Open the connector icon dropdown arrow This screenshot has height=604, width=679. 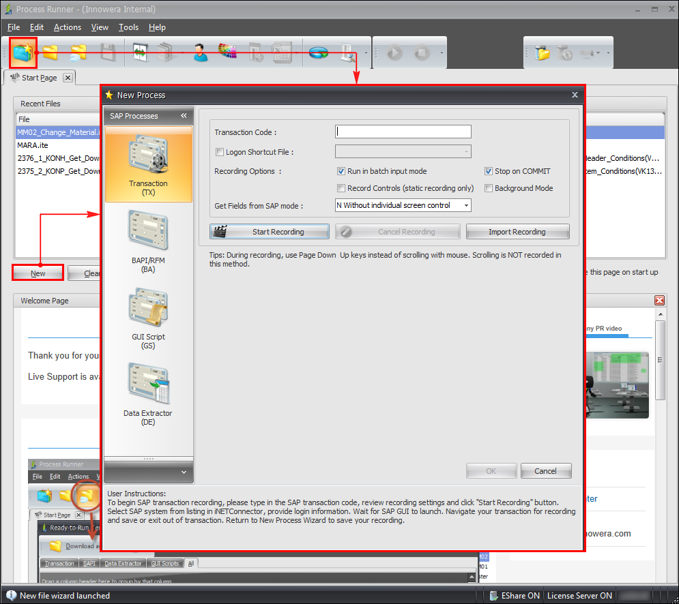(x=598, y=52)
